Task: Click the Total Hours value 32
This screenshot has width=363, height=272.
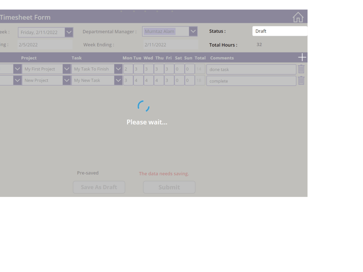Action: pyautogui.click(x=259, y=44)
